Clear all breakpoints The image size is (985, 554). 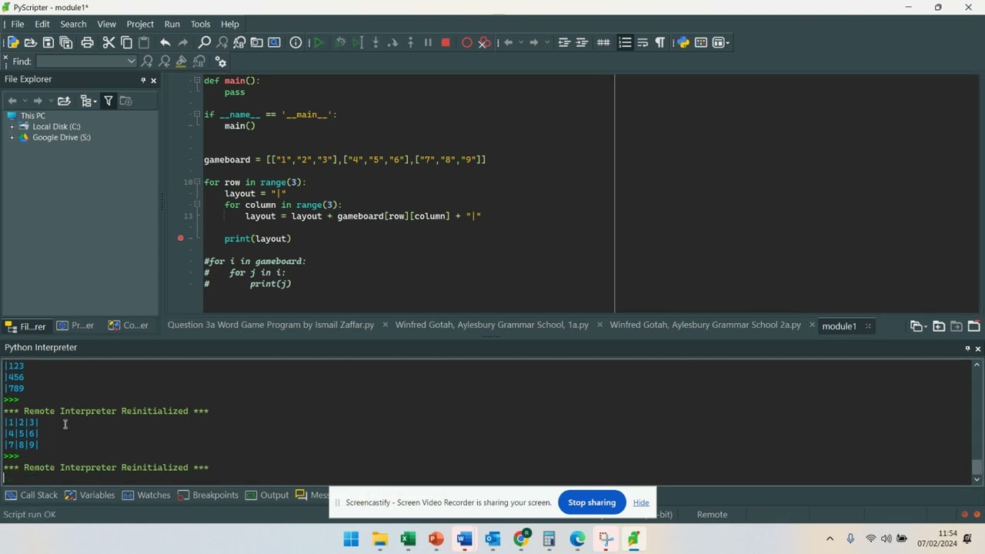coord(485,43)
